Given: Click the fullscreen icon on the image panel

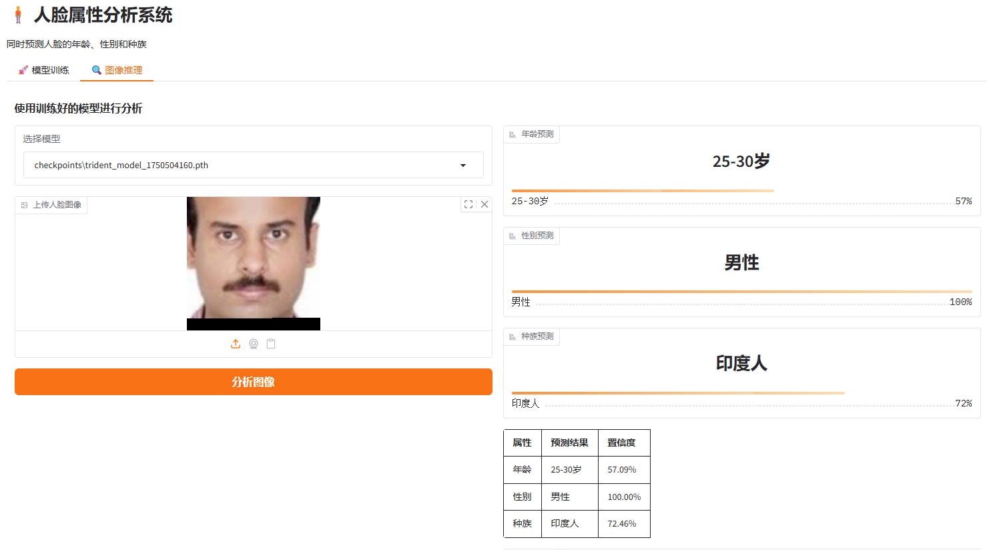Looking at the screenshot, I should (468, 204).
